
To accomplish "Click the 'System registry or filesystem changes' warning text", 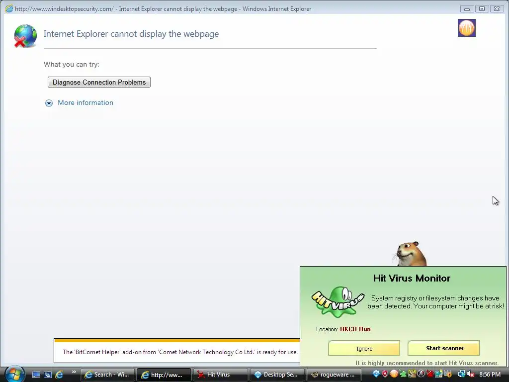I will 435,302.
